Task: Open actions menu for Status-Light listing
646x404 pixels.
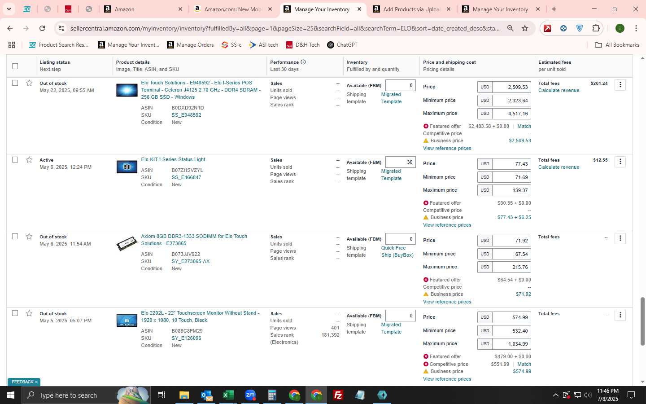Action: [620, 162]
